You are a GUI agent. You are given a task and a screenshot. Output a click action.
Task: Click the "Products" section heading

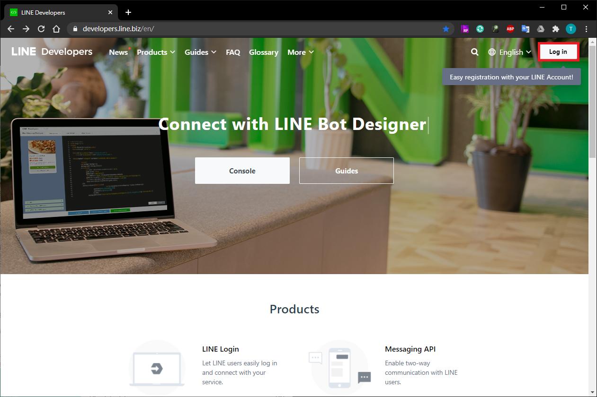294,309
